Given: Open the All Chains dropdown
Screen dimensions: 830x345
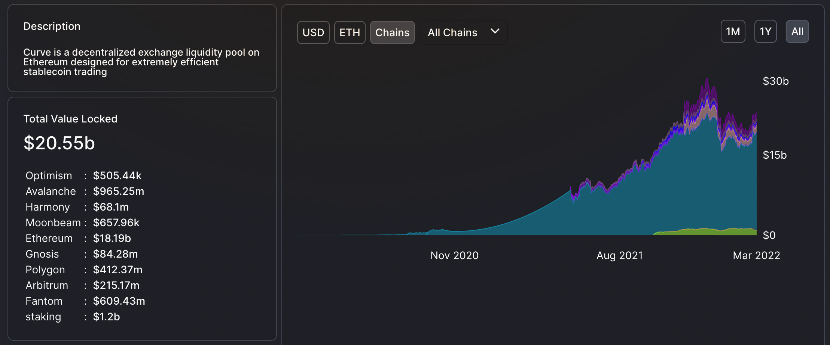Looking at the screenshot, I should 463,32.
